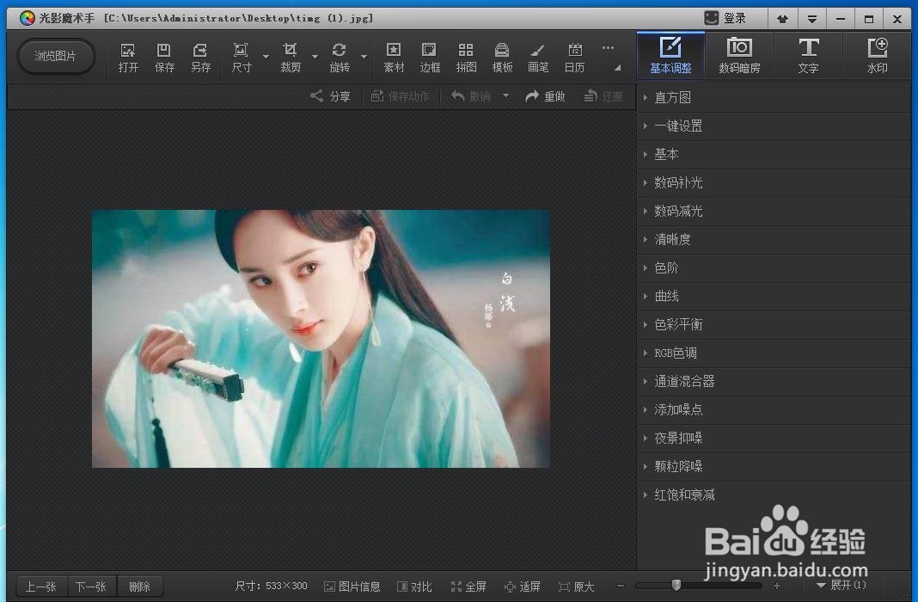918x602 pixels.
Task: Open the dropdown arrow next to 尺寸
Action: click(x=266, y=57)
